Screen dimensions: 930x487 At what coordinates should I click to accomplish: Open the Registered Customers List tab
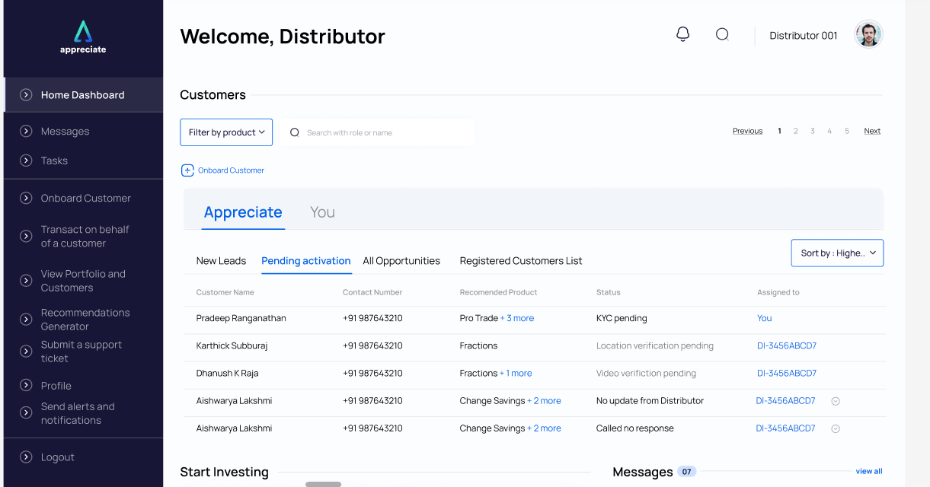click(521, 261)
